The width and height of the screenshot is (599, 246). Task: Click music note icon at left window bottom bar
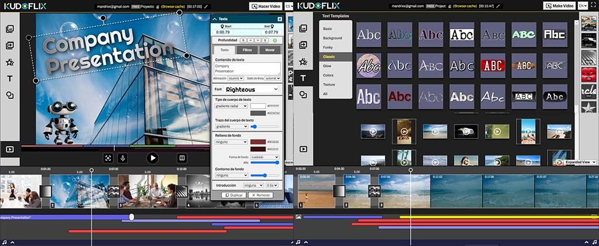pos(5,242)
